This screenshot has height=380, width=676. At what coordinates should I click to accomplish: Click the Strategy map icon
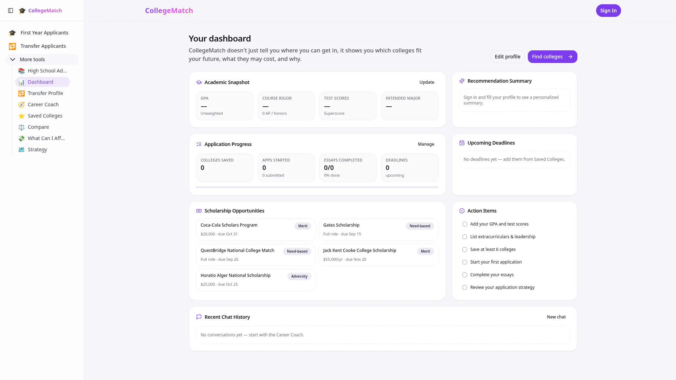click(x=21, y=150)
